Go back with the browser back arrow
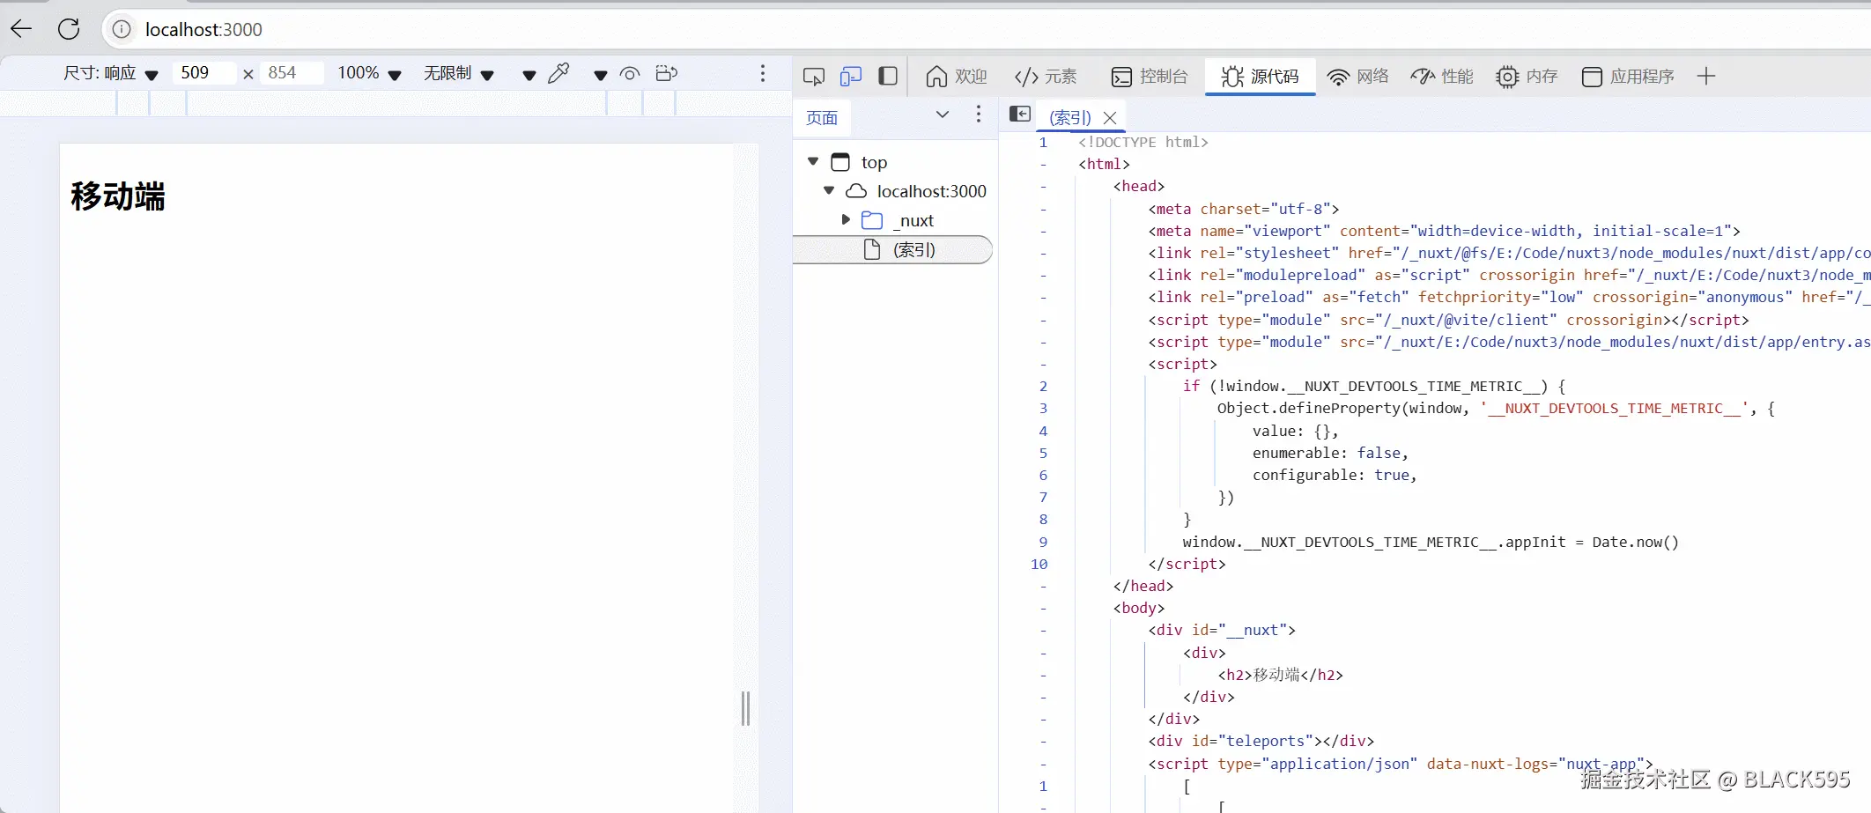Image resolution: width=1871 pixels, height=813 pixels. coord(21,29)
